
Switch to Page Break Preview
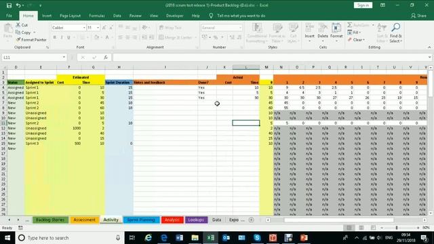(x=373, y=228)
